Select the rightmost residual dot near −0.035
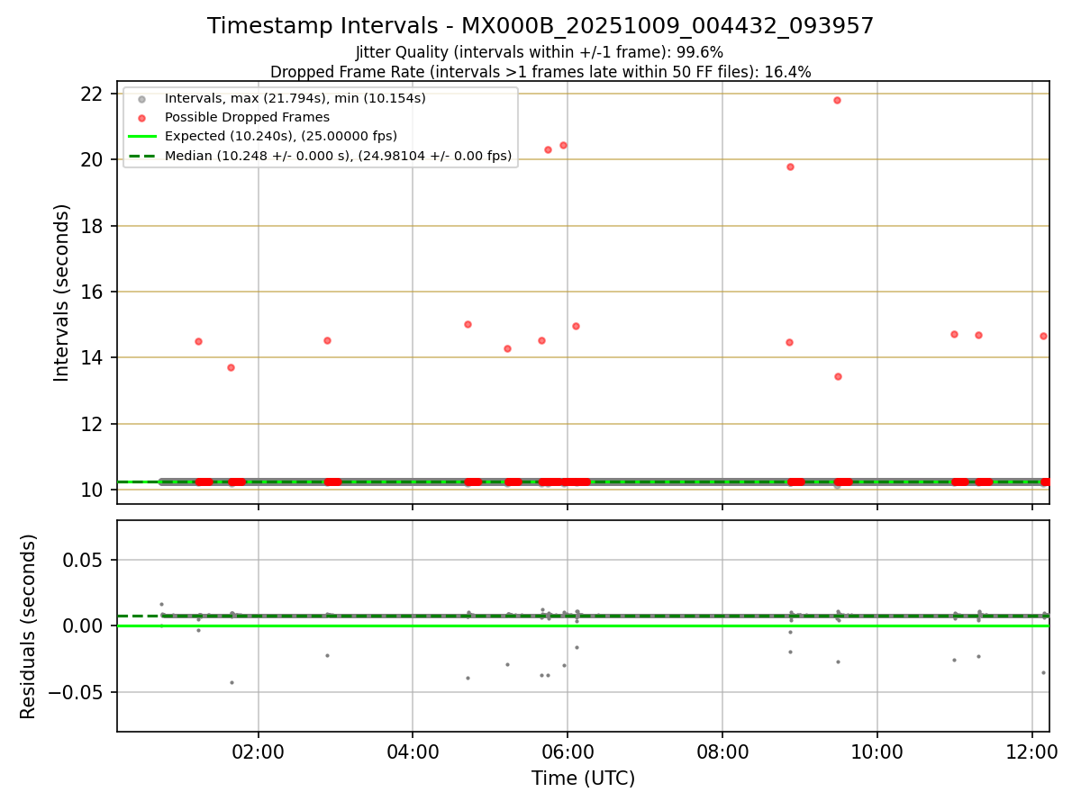This screenshot has width=1081, height=810. coord(1043,672)
